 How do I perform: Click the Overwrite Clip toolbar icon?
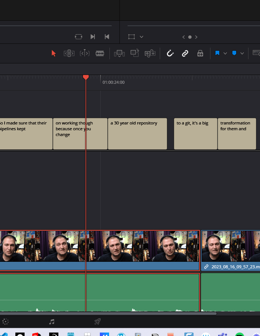tap(135, 53)
